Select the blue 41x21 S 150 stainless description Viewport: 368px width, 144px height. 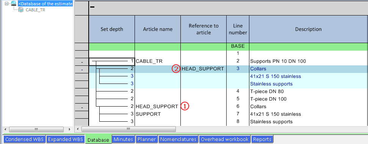pos(308,76)
